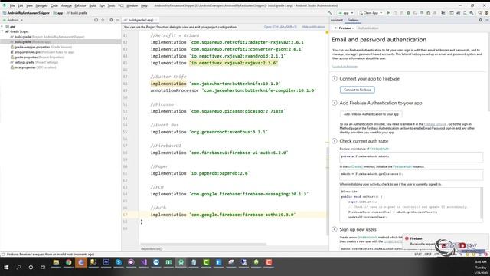Open the Build menu
The width and height of the screenshot is (490, 276).
(x=93, y=5)
